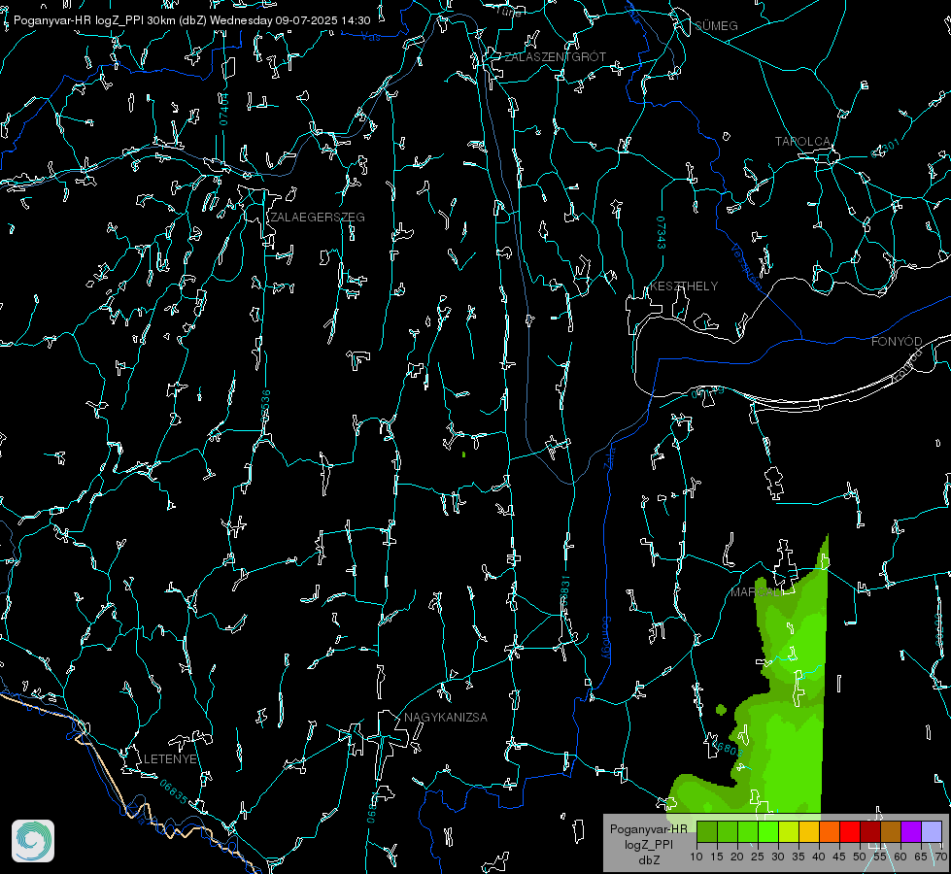Click the LETENYE town label
951x874 pixels.
pos(170,758)
